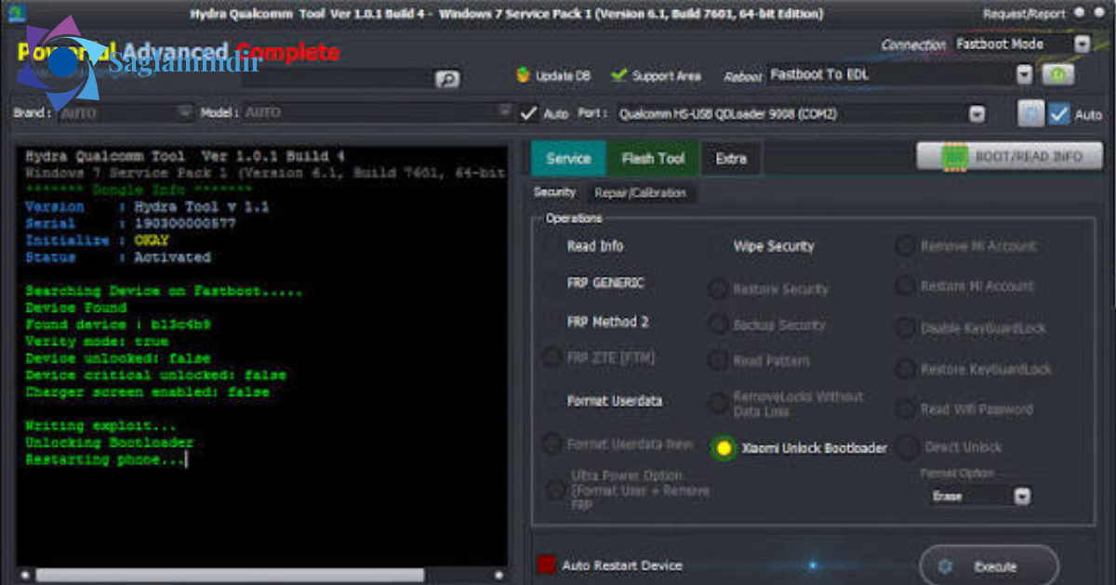Open the Port Qualcomm HS-USB QDLoader dropdown
Viewport: 1116px width, 585px height.
977,114
